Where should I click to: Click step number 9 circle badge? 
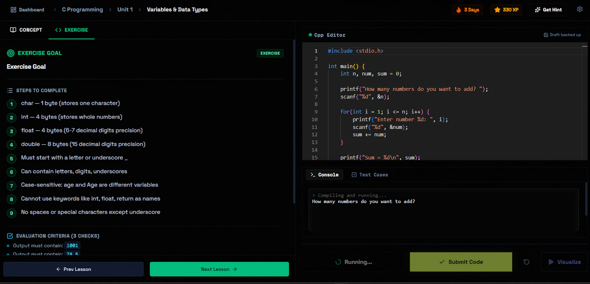click(x=11, y=213)
